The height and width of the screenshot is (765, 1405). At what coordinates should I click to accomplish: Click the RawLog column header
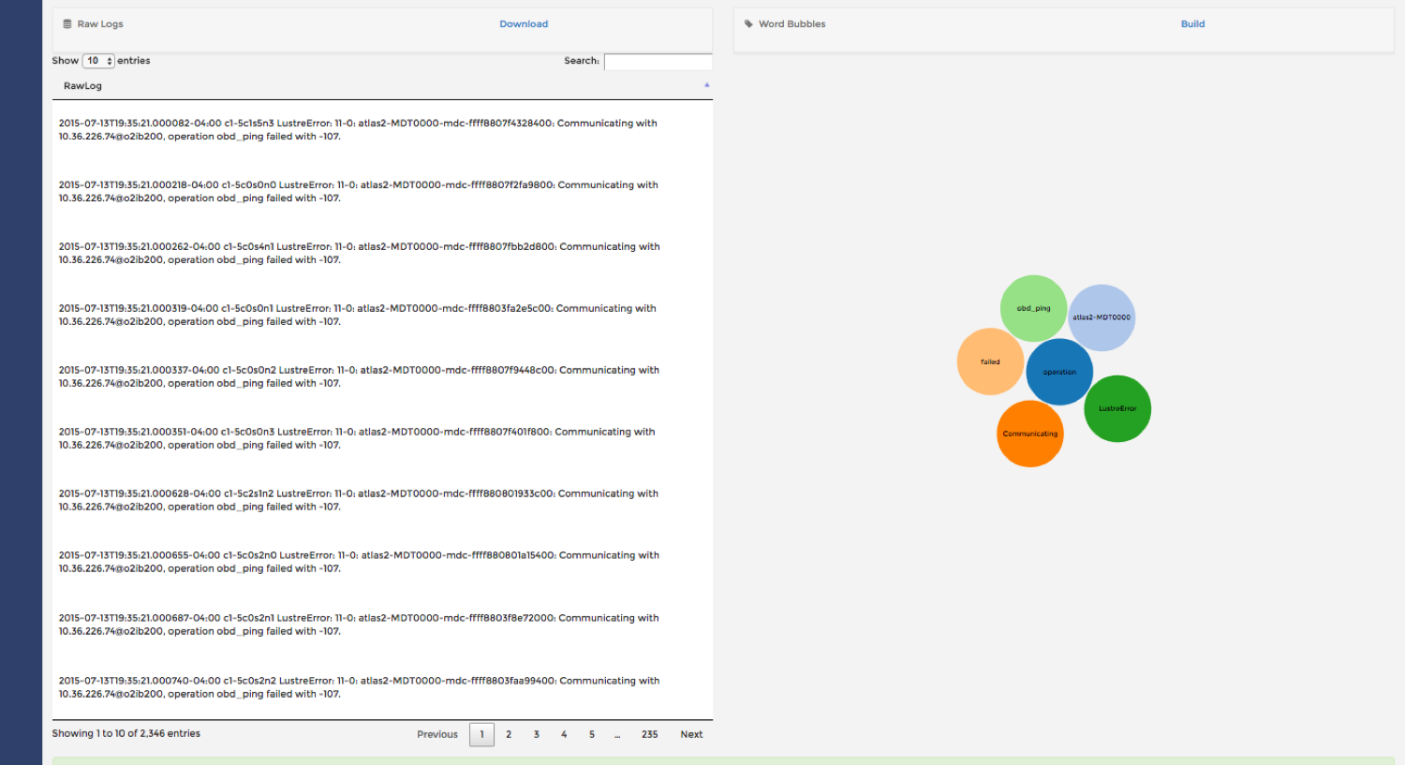(83, 86)
